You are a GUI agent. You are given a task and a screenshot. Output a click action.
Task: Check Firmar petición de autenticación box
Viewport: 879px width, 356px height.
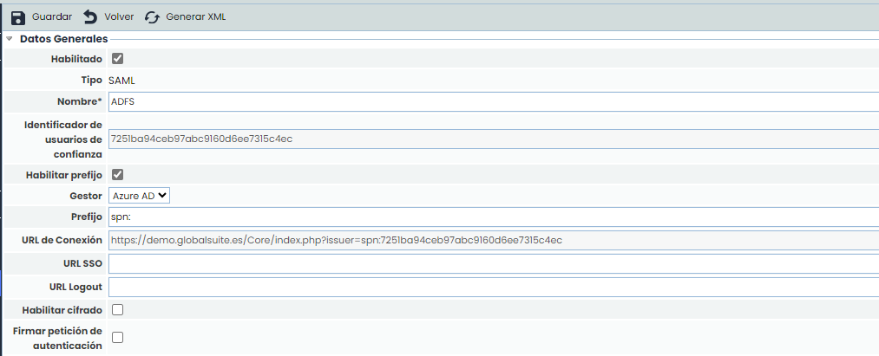118,338
